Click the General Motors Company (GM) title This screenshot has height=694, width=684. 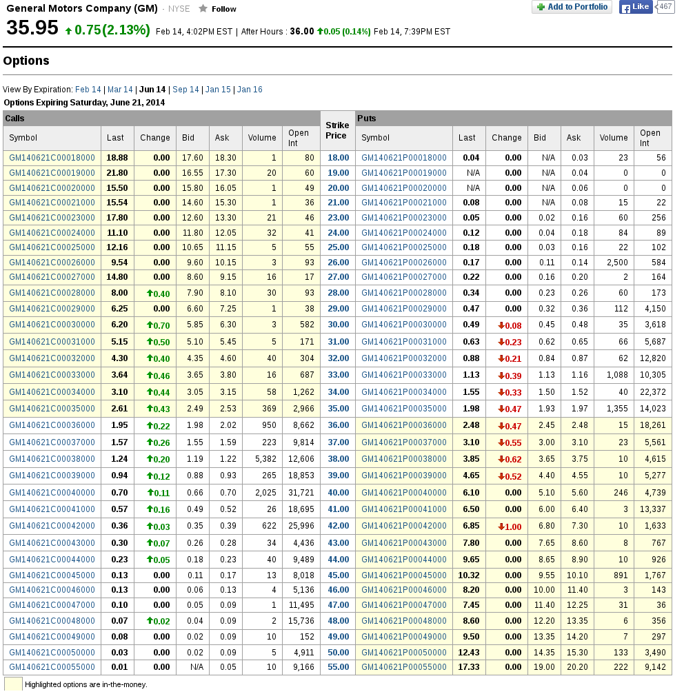(82, 8)
